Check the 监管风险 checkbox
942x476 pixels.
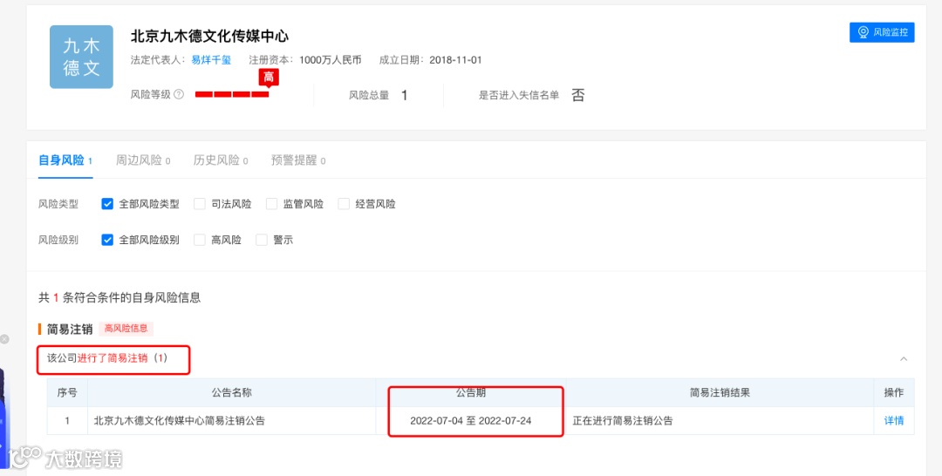[271, 204]
